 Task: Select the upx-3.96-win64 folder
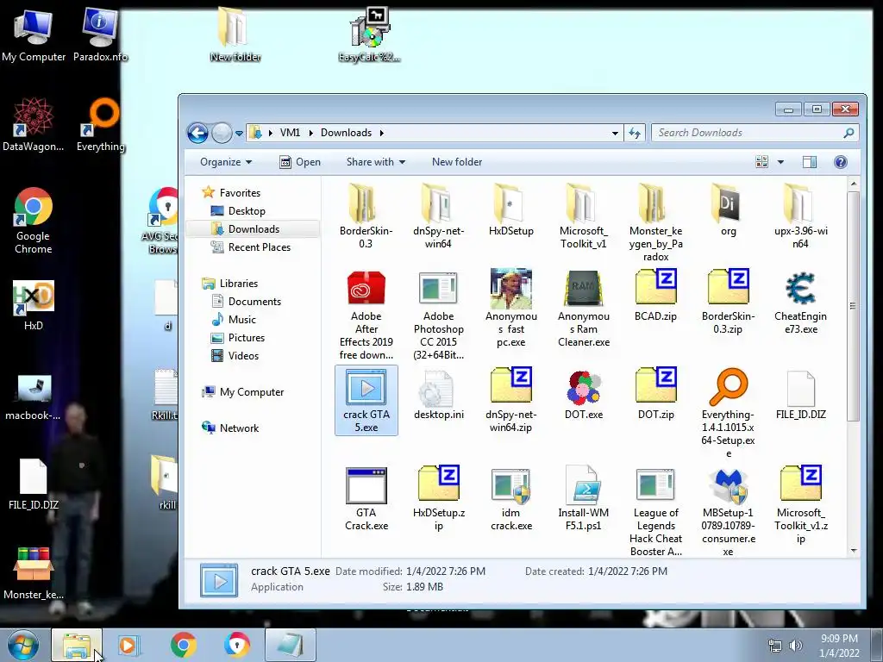(800, 216)
